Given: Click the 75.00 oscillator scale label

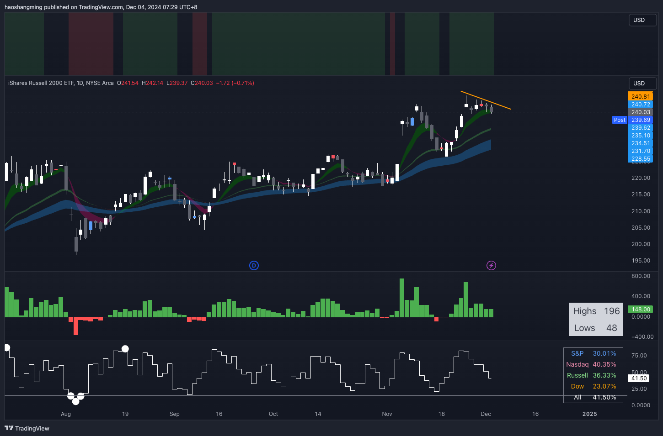Looking at the screenshot, I should tap(639, 356).
